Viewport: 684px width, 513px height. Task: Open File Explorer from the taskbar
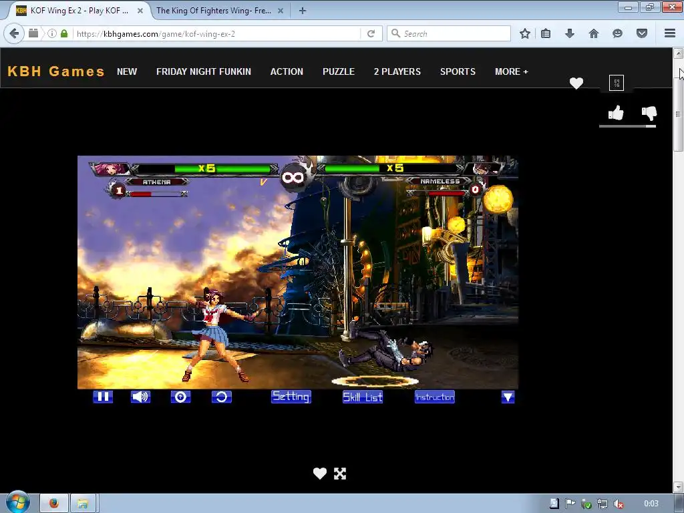tap(83, 504)
